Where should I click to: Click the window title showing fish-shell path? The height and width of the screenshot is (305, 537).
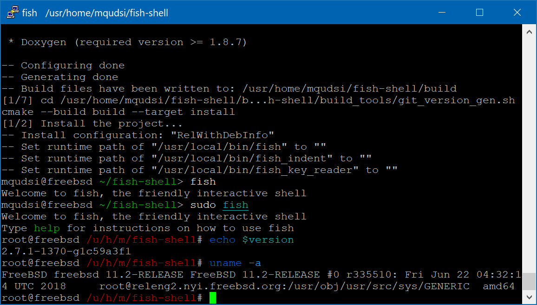(106, 13)
